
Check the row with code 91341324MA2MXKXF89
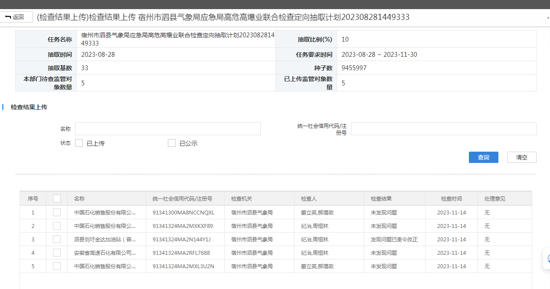[57, 226]
